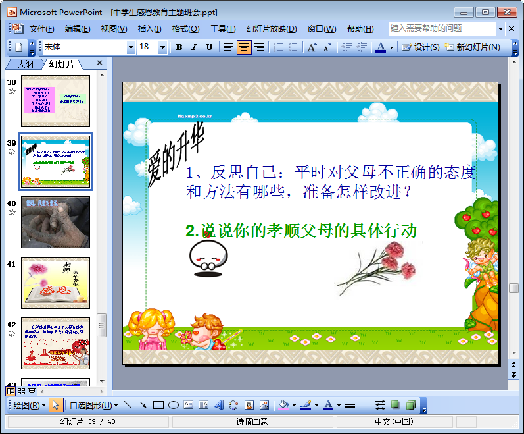Click animation star icon under slide 38
Screen dimensions: 524x434
[12, 92]
